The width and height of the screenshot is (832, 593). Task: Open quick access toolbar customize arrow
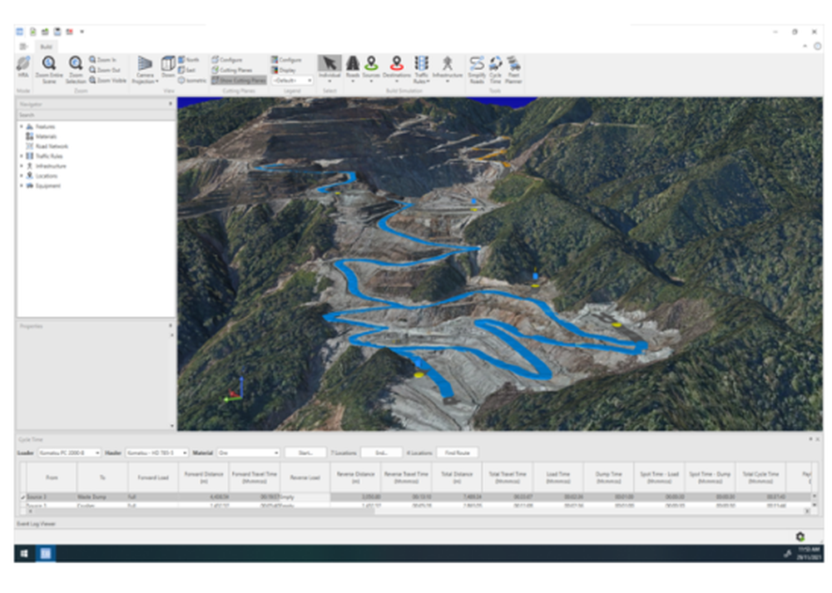point(82,32)
